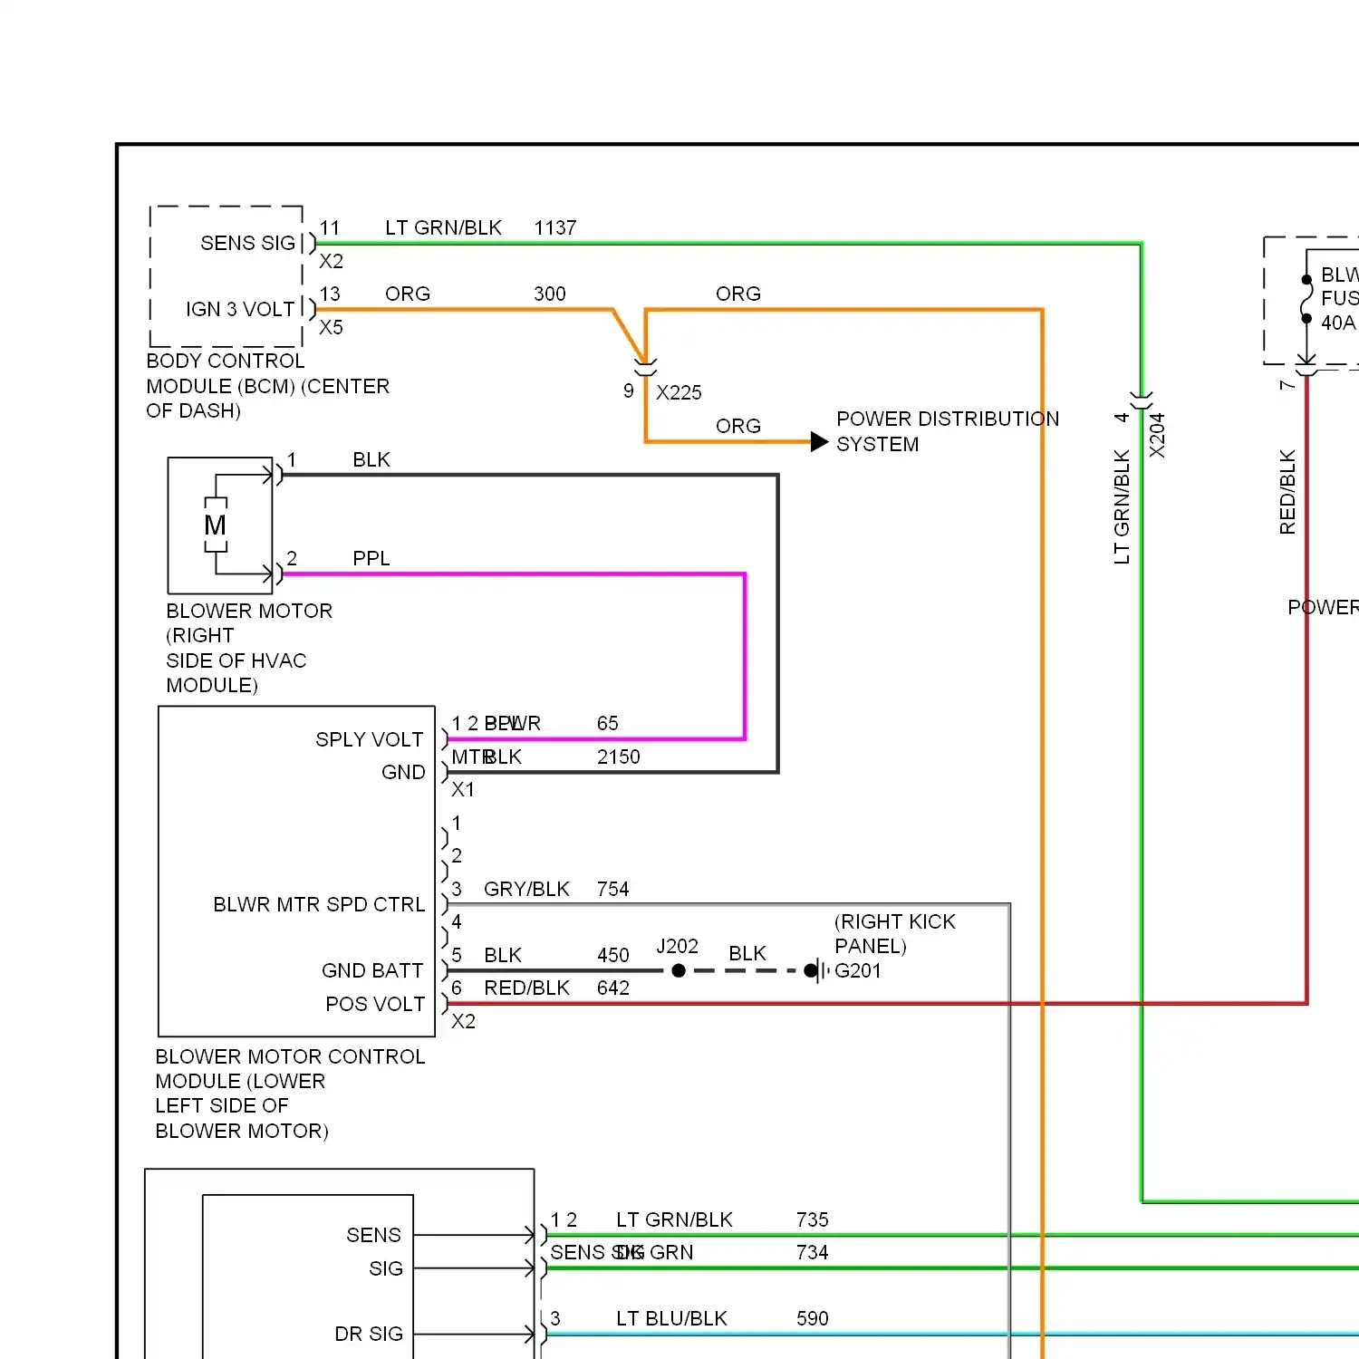Select circuit number "2150"

(x=619, y=757)
